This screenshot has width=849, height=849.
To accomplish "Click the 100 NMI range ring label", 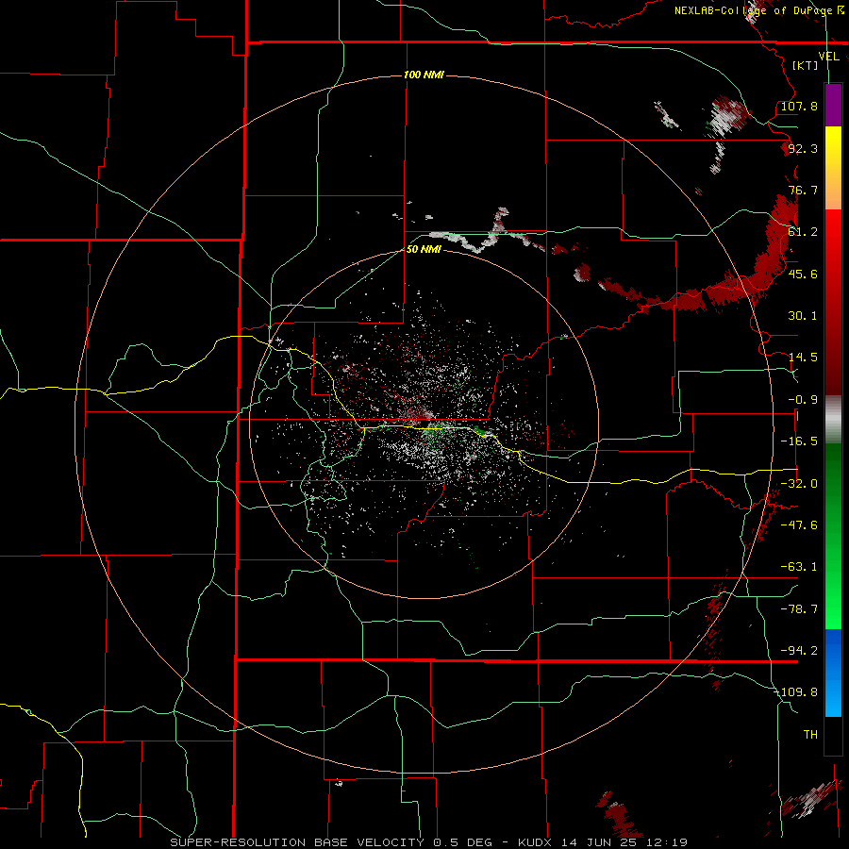I will [x=424, y=75].
